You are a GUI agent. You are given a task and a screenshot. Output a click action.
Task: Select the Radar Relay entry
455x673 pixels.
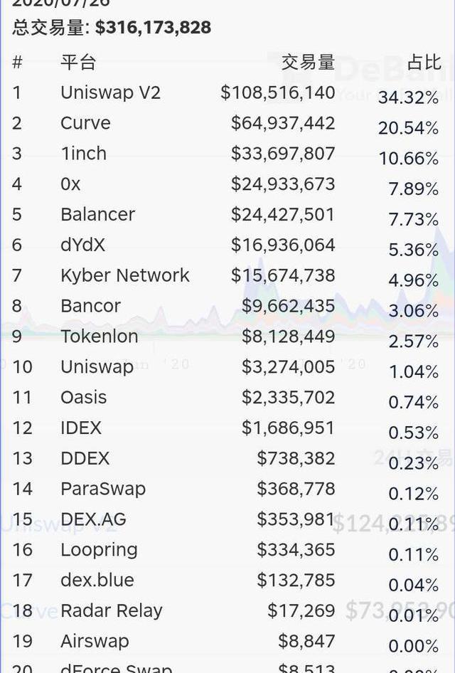point(112,611)
